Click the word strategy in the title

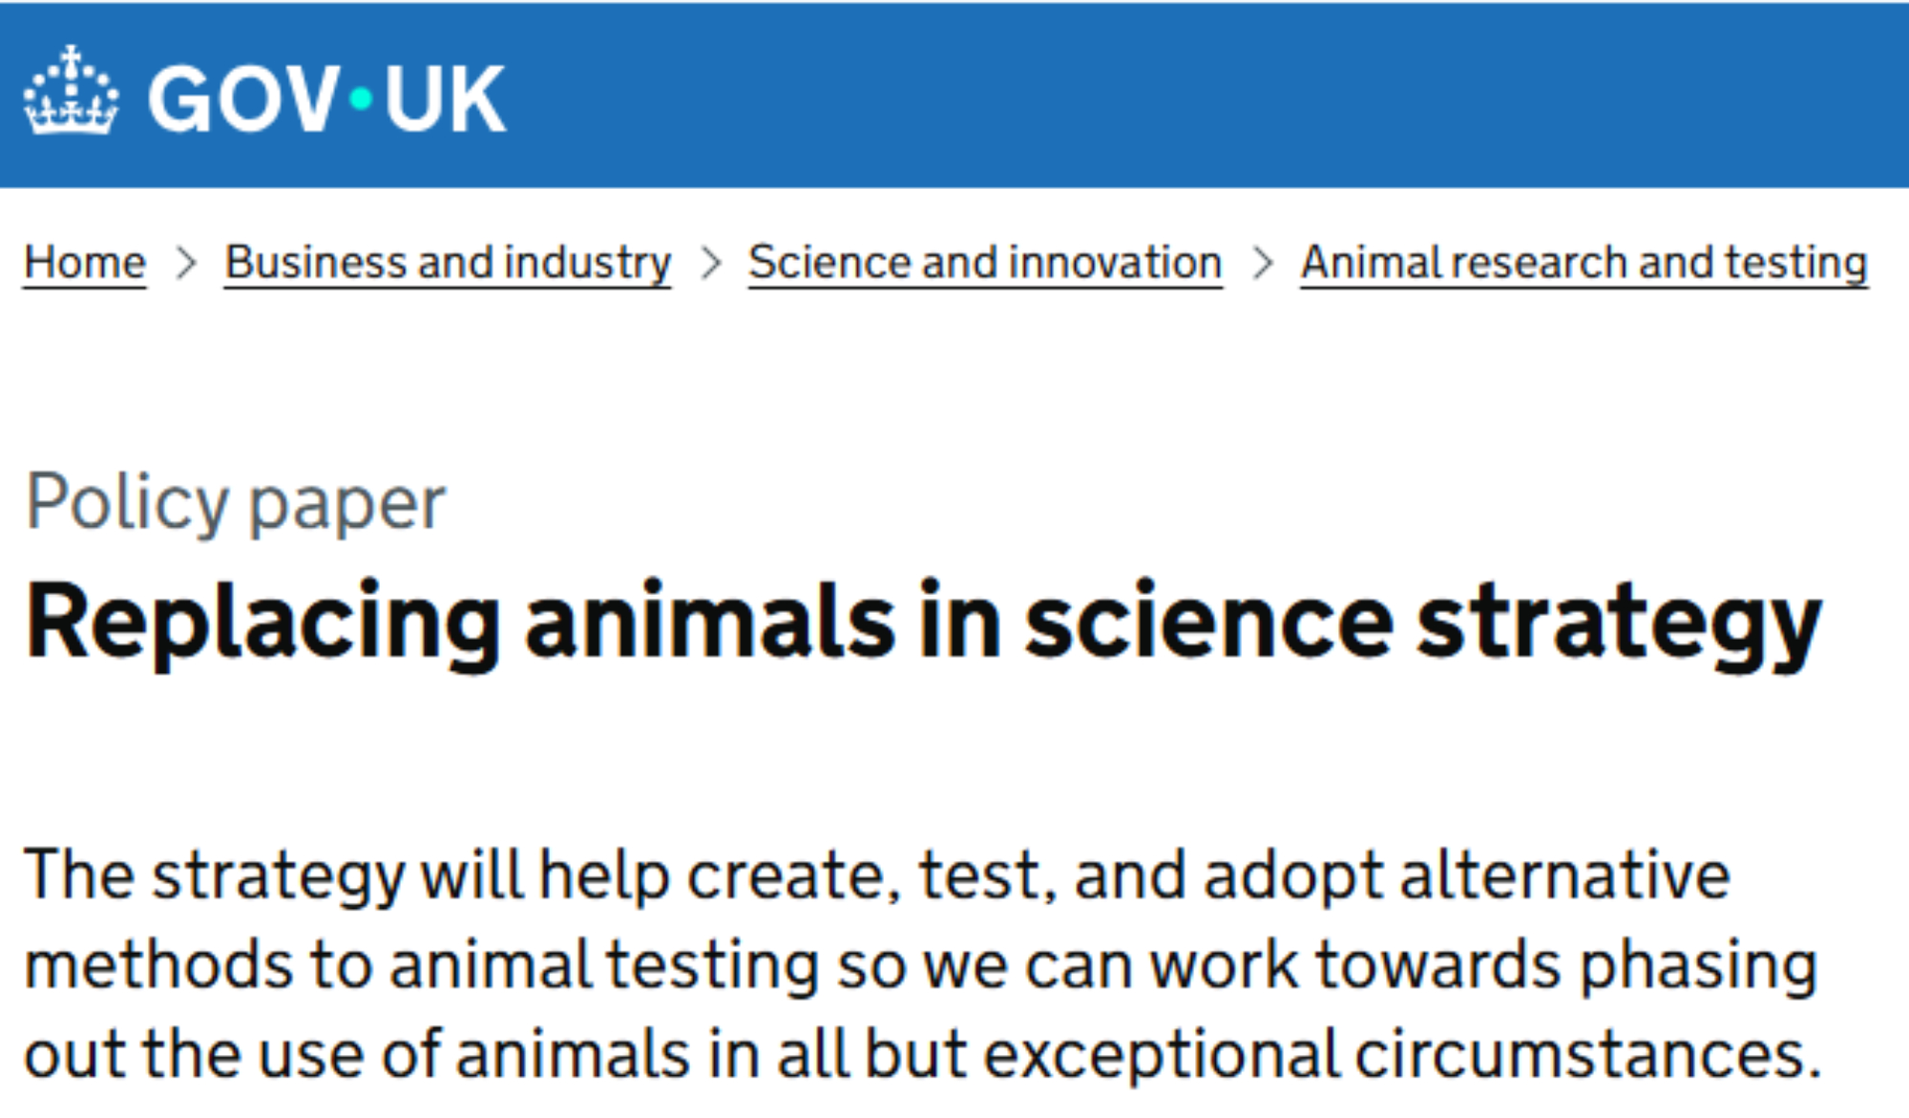pos(1619,622)
